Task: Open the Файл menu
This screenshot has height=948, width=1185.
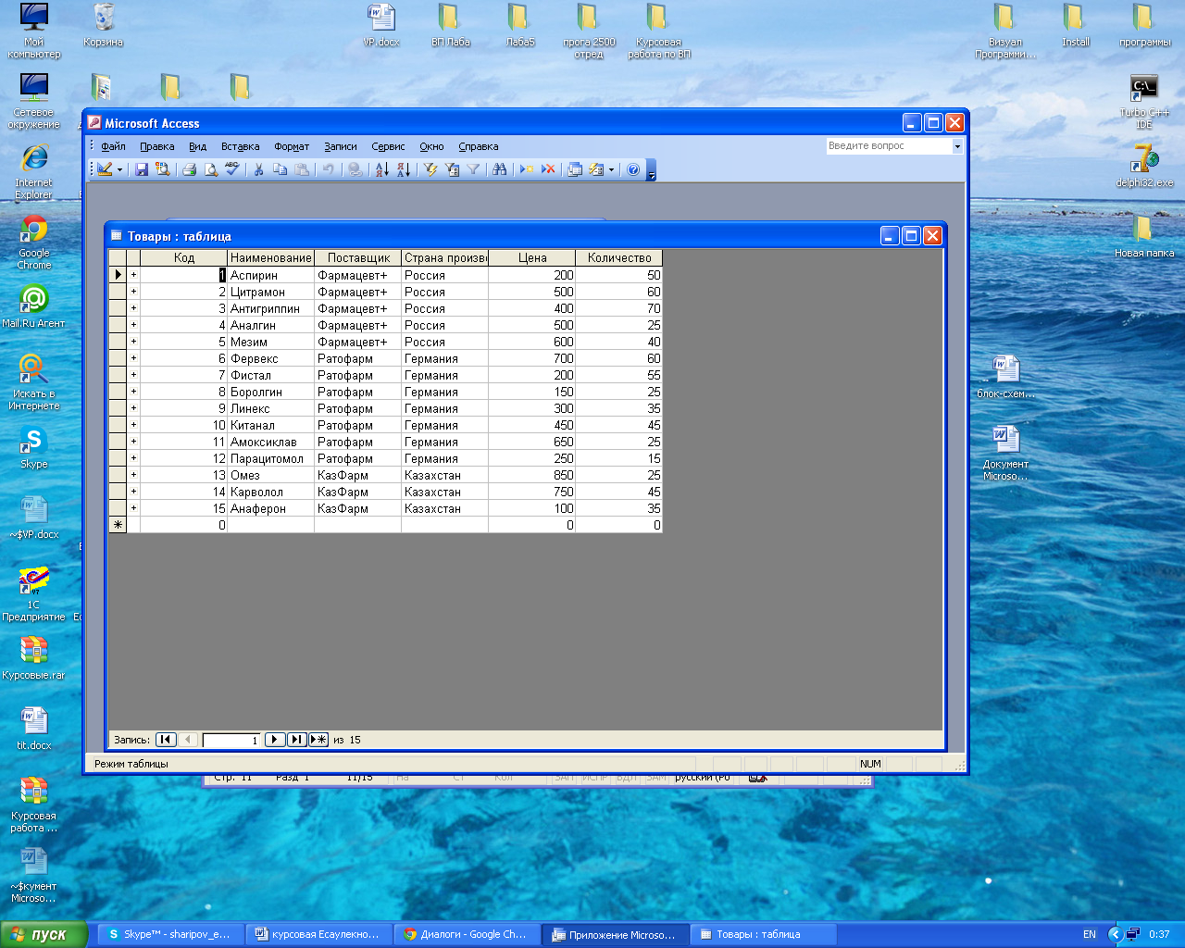Action: click(113, 146)
